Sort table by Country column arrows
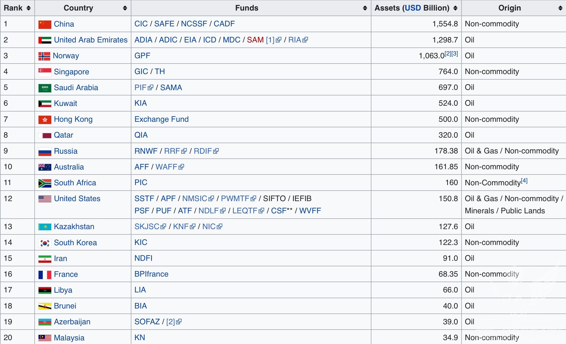 125,8
